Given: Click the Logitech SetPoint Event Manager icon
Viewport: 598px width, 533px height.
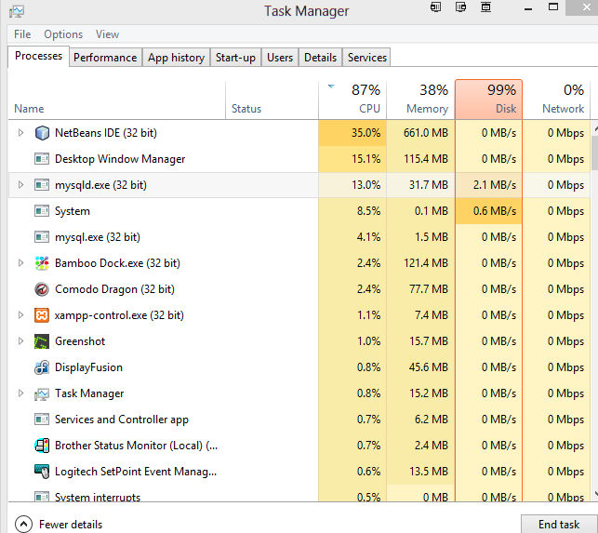Looking at the screenshot, I should tap(42, 472).
